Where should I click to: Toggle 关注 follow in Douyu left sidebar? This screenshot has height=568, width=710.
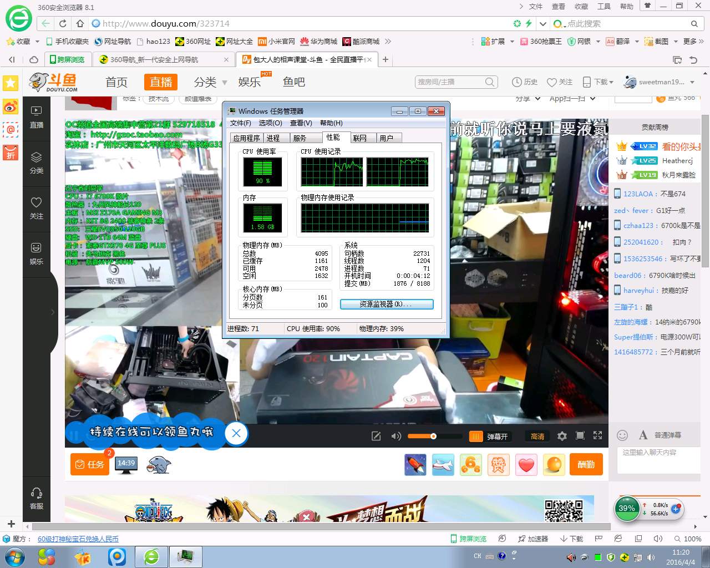pos(37,209)
